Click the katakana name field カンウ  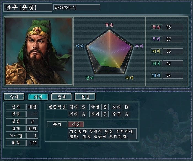[77, 7]
